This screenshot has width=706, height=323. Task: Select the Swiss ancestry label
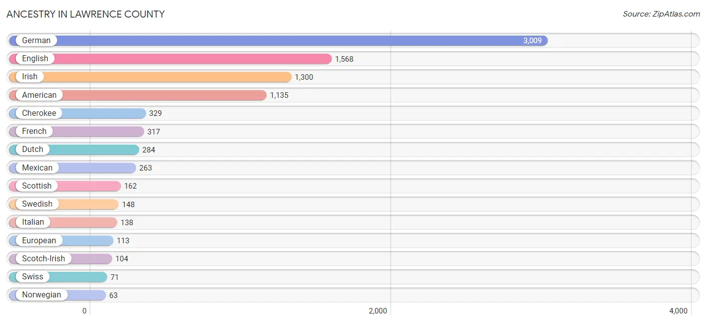click(x=33, y=276)
